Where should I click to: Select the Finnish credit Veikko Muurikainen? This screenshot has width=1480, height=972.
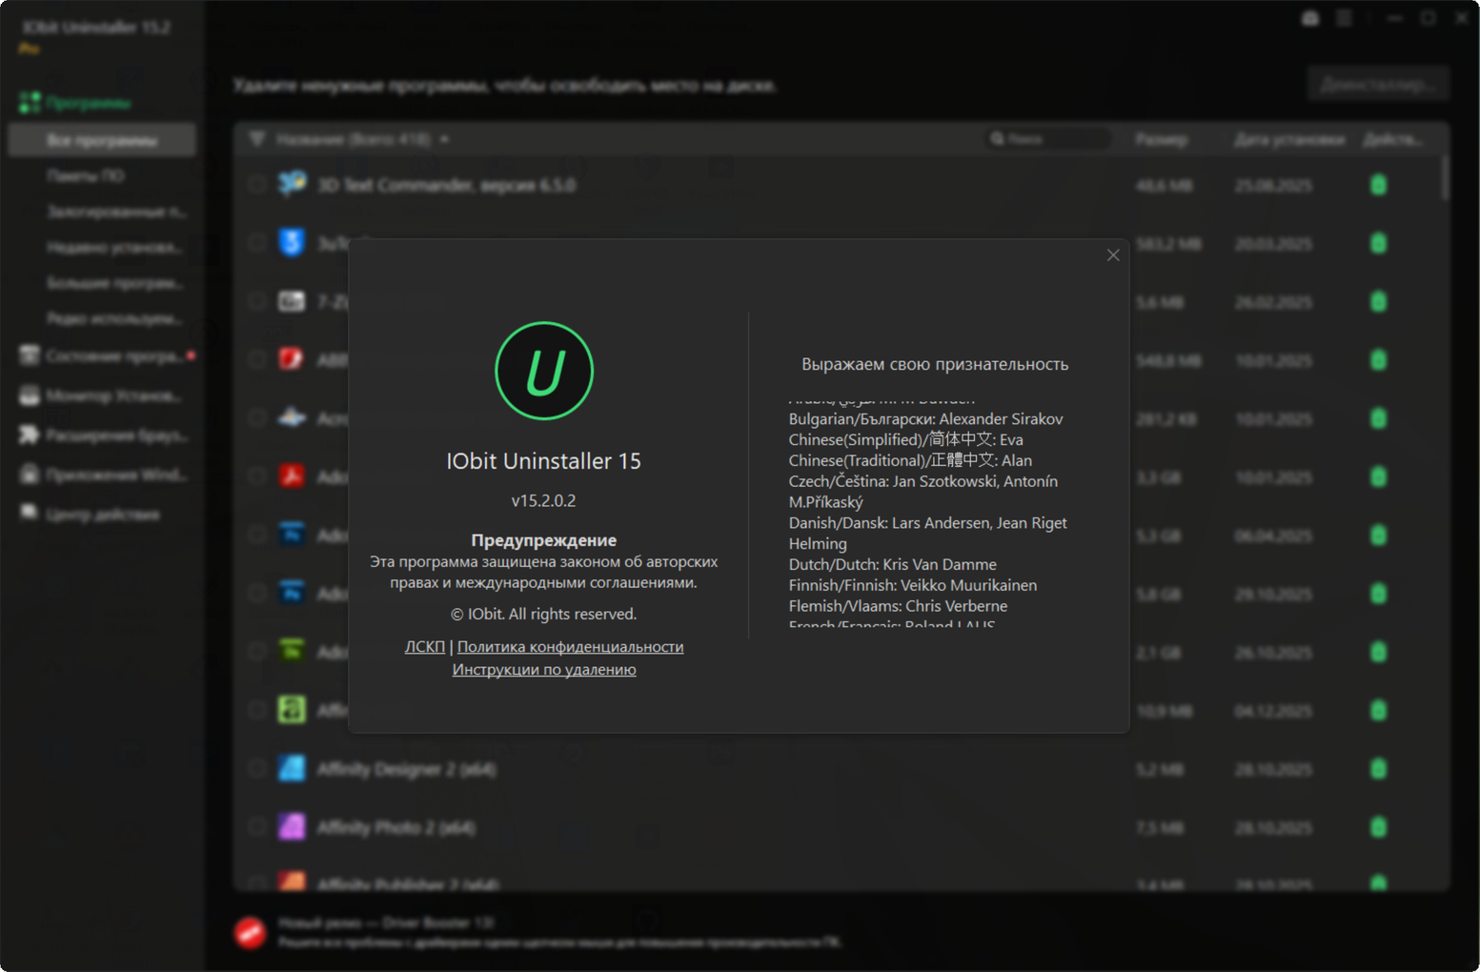[x=912, y=586]
